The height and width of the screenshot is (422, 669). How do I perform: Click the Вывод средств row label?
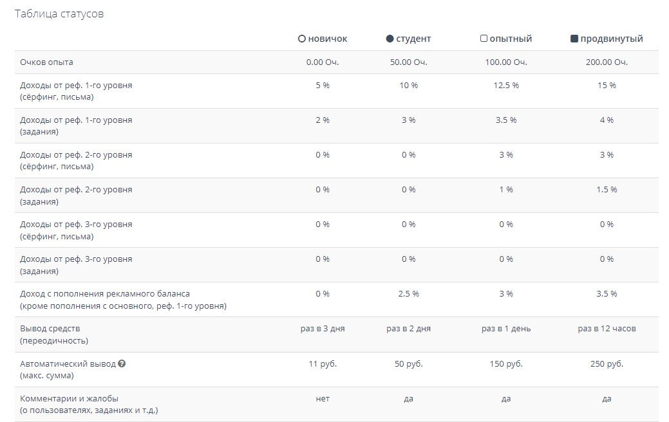(x=51, y=329)
